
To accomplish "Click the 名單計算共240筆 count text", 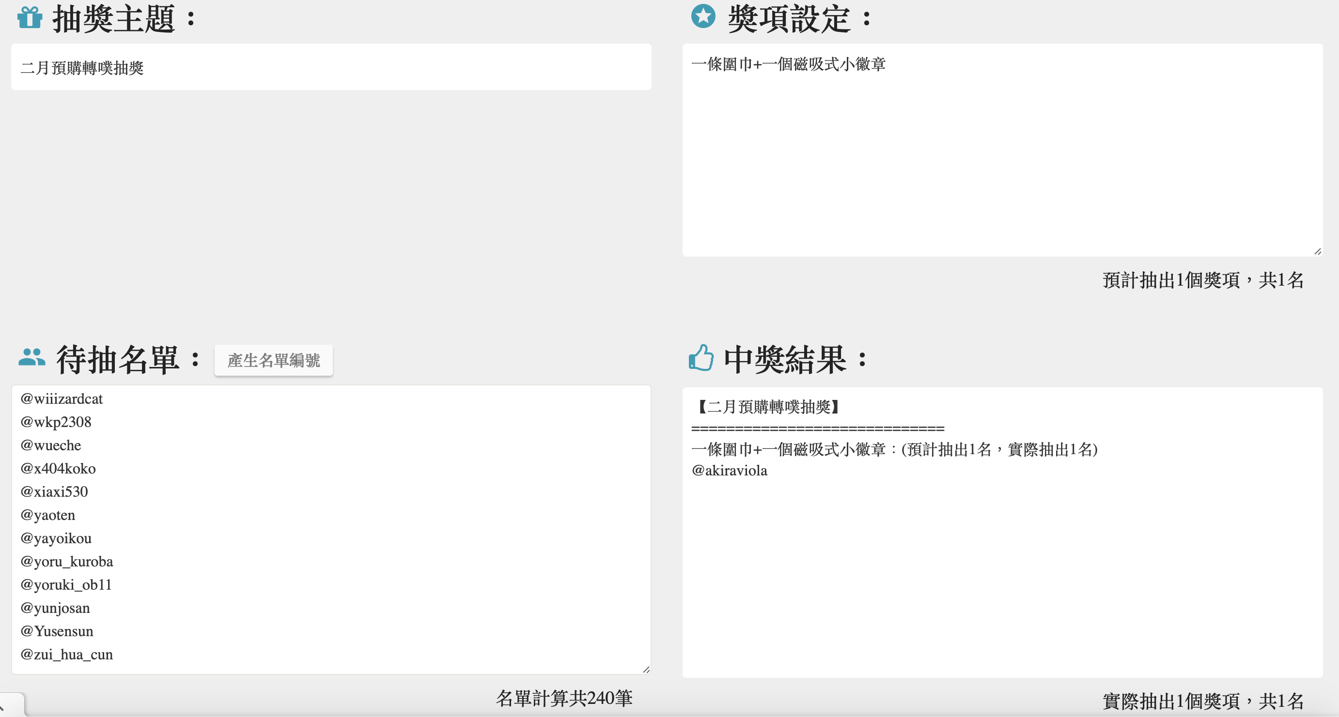I will click(564, 698).
